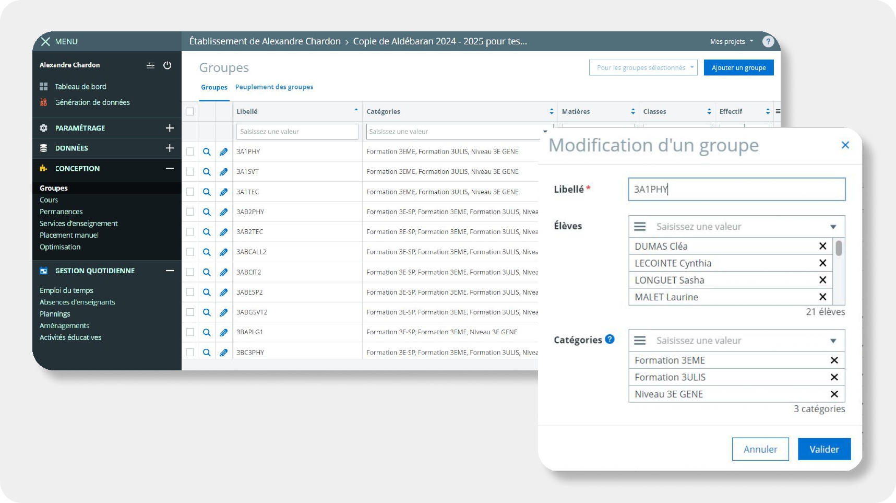Check the box for group 3ABCALL2

pos(190,252)
